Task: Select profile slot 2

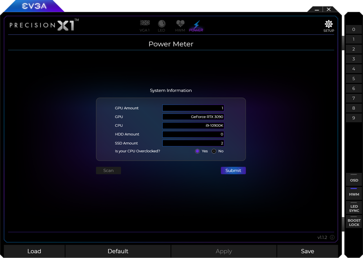Action: pyautogui.click(x=354, y=49)
